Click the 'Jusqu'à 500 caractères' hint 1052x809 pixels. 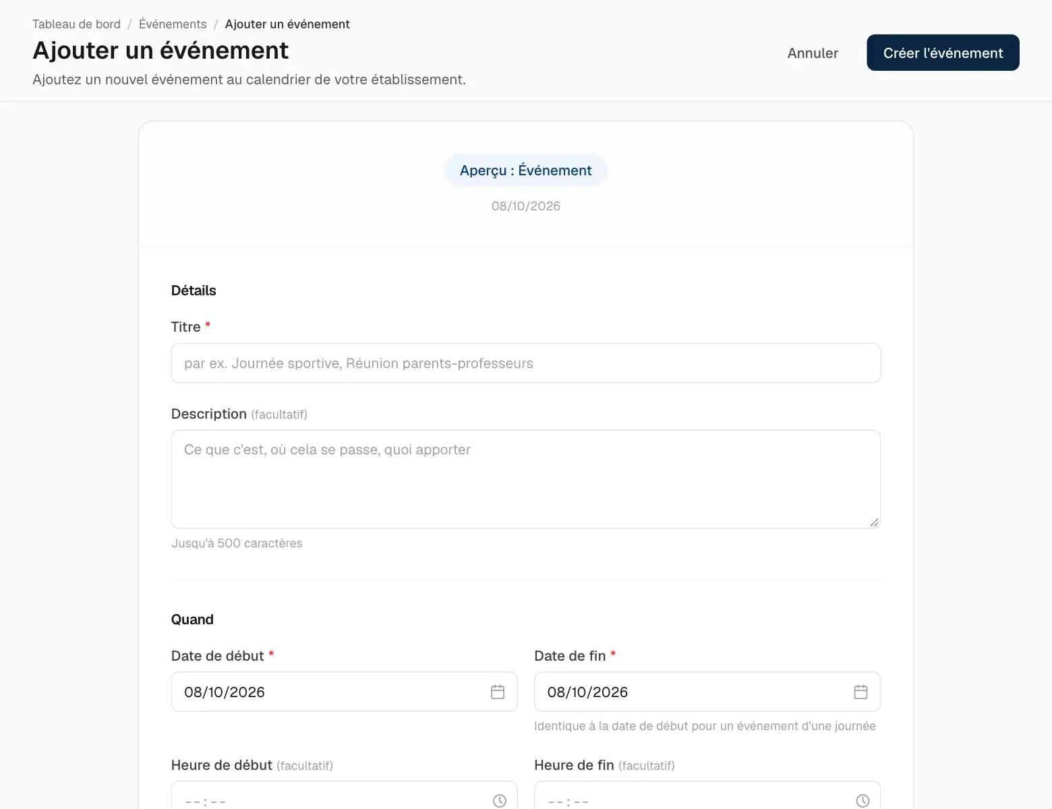click(237, 543)
